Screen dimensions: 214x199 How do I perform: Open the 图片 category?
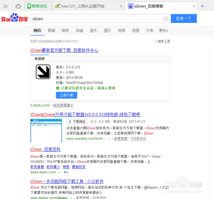tap(107, 31)
